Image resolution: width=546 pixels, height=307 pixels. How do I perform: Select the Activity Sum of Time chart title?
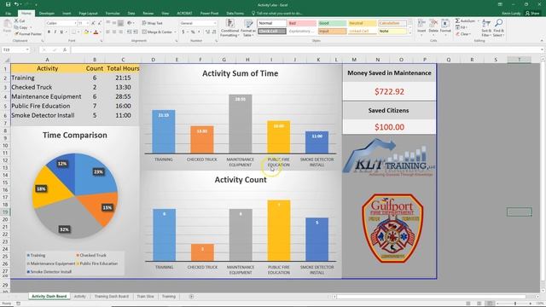point(241,73)
